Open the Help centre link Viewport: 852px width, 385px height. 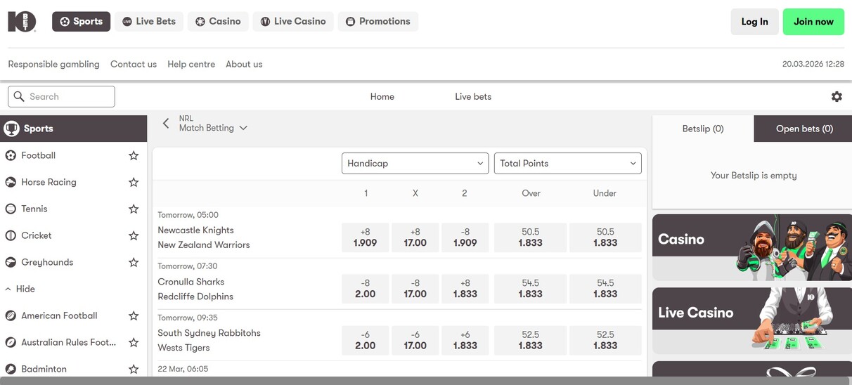(191, 64)
